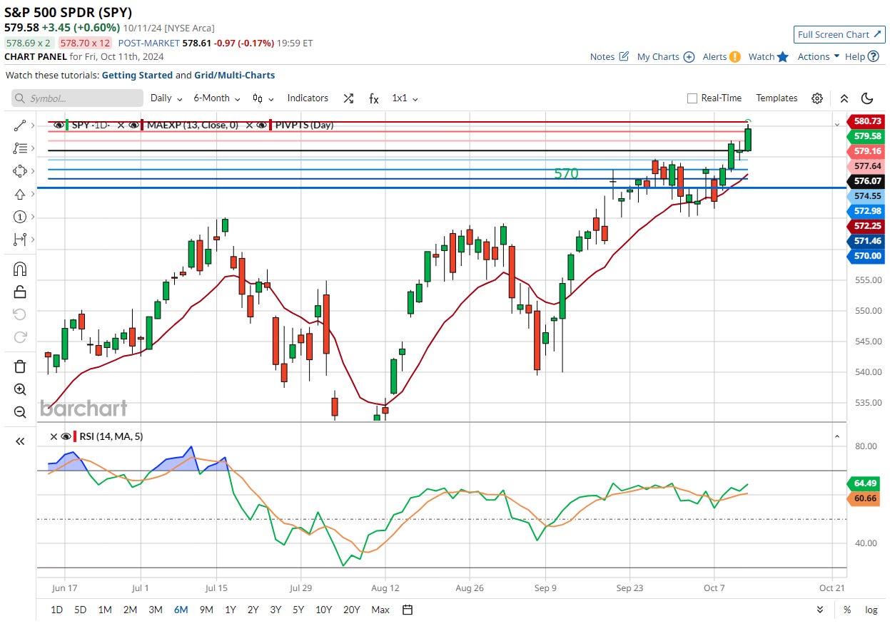This screenshot has height=626, width=890.
Task: Remove the RSI indicator with X
Action: pyautogui.click(x=54, y=436)
